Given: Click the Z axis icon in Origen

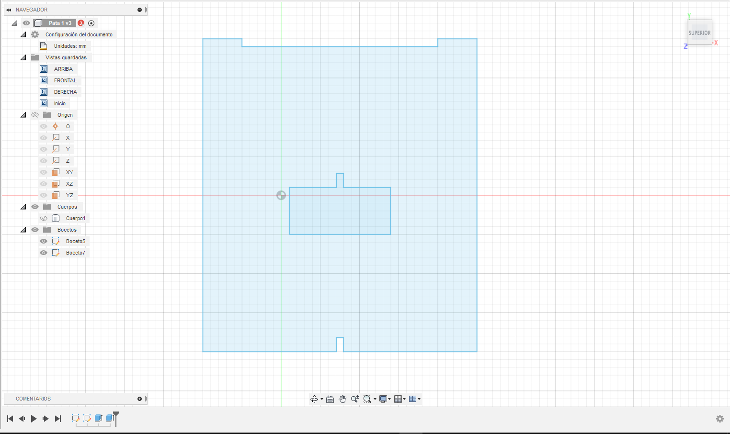Looking at the screenshot, I should coord(56,161).
